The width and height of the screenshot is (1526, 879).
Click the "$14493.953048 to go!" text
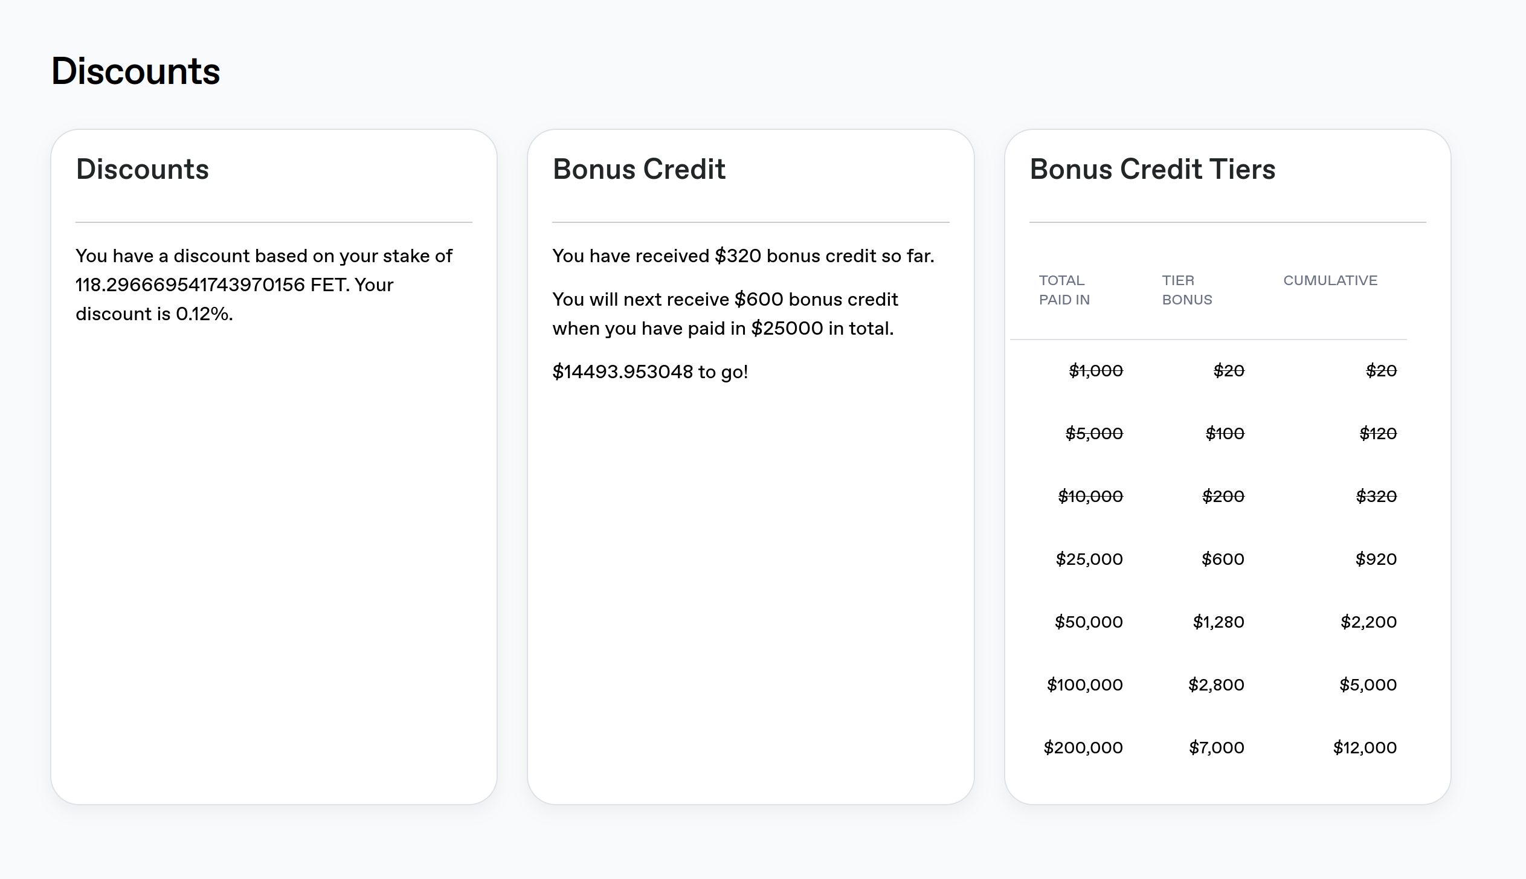(650, 372)
